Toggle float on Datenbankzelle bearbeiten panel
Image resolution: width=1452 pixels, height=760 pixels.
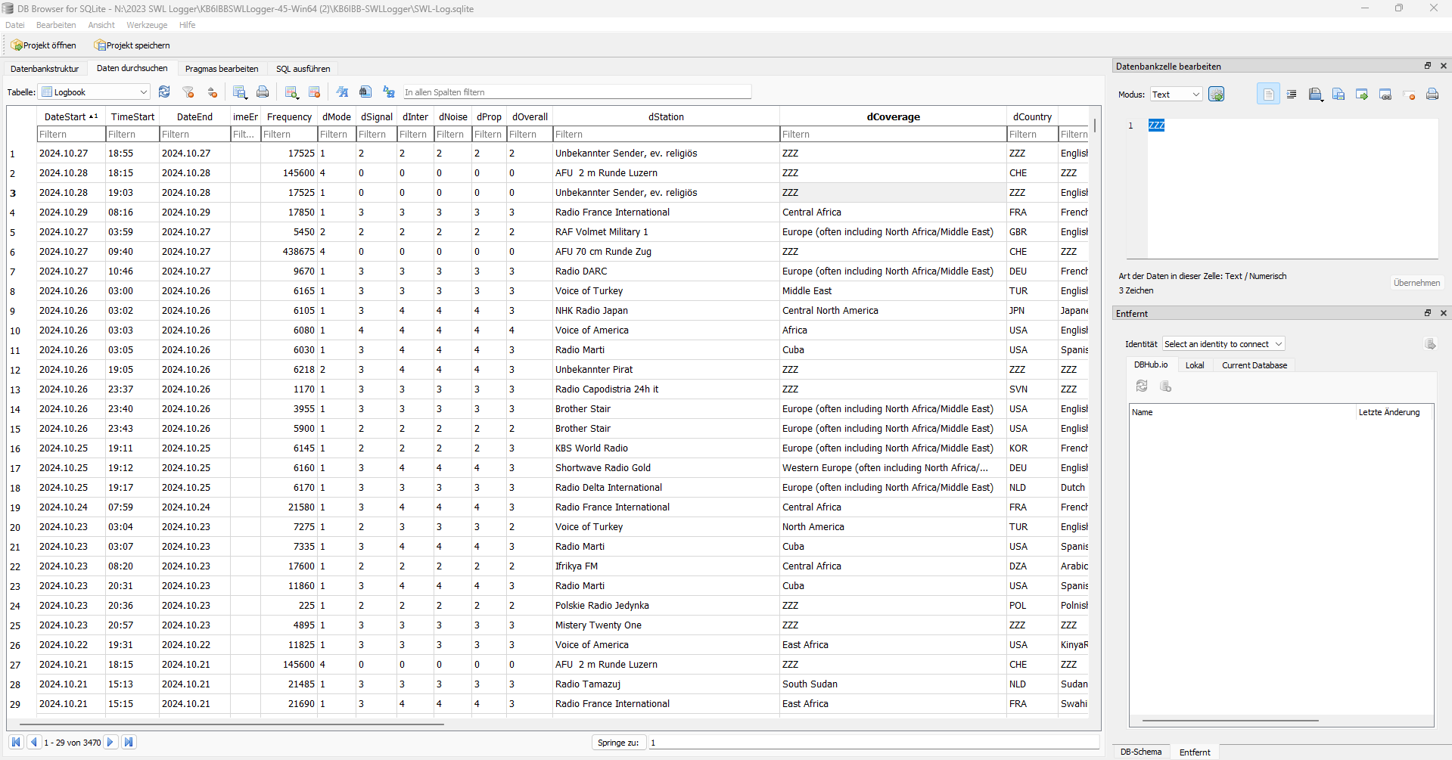[x=1428, y=66]
